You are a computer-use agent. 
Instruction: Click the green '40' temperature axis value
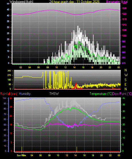(124, 98)
